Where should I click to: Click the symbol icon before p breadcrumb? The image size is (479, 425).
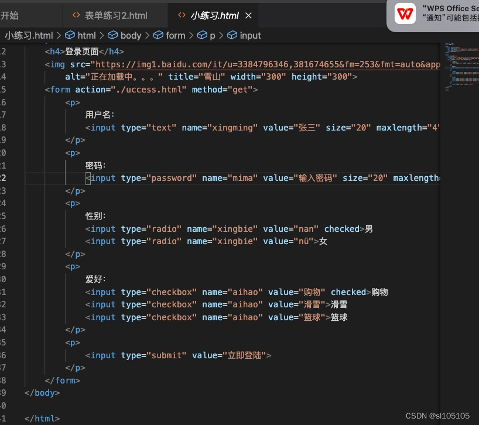coord(202,35)
